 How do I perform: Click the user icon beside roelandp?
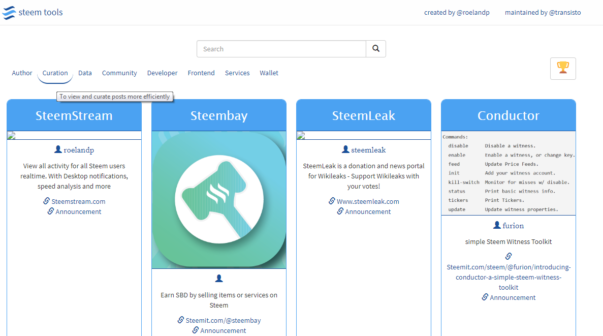58,149
